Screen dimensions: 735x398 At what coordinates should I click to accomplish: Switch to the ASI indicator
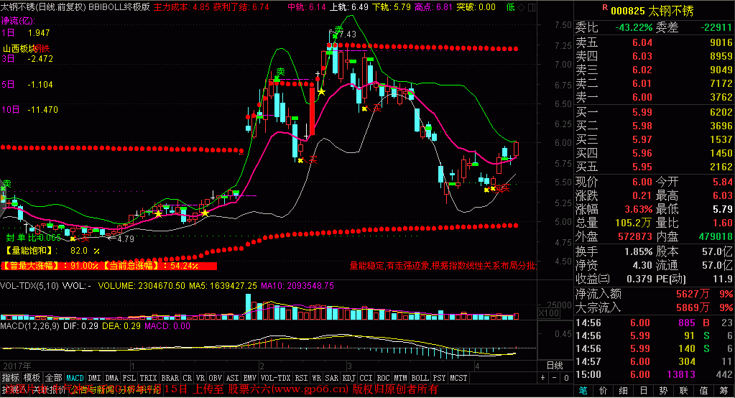(x=233, y=378)
